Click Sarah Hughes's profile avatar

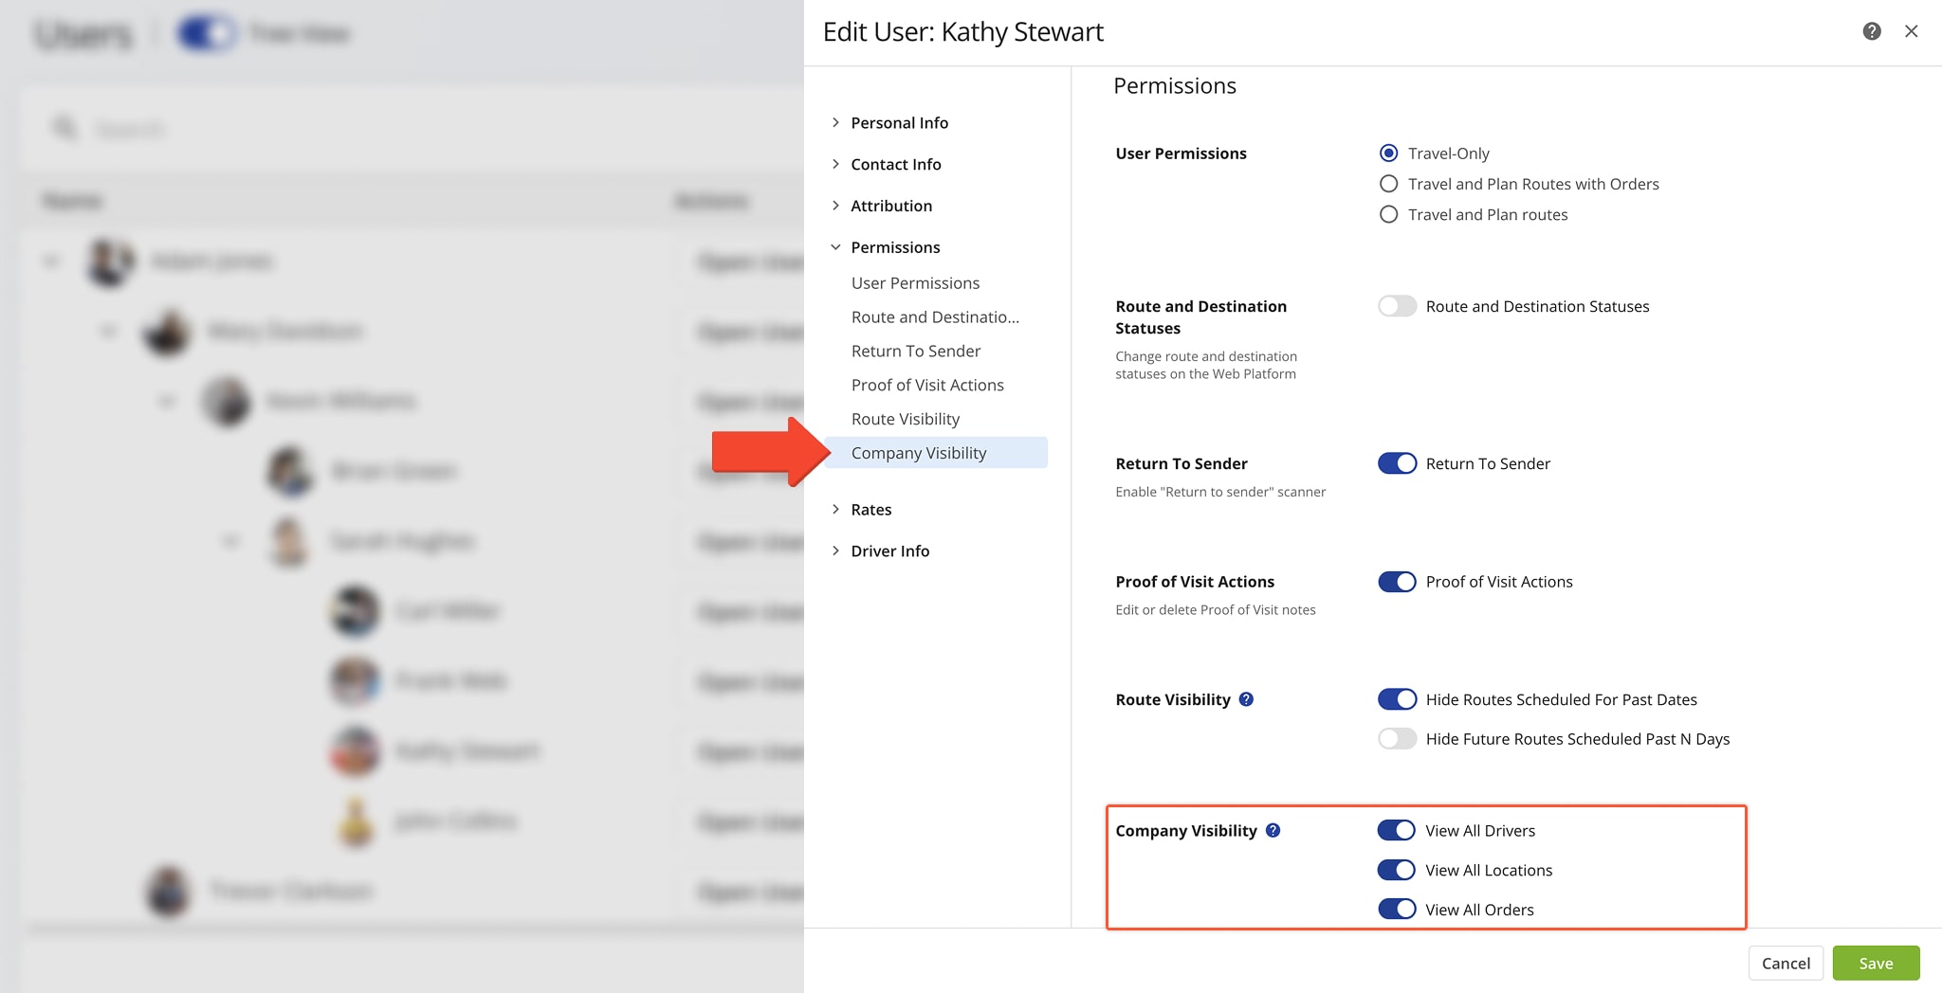289,540
